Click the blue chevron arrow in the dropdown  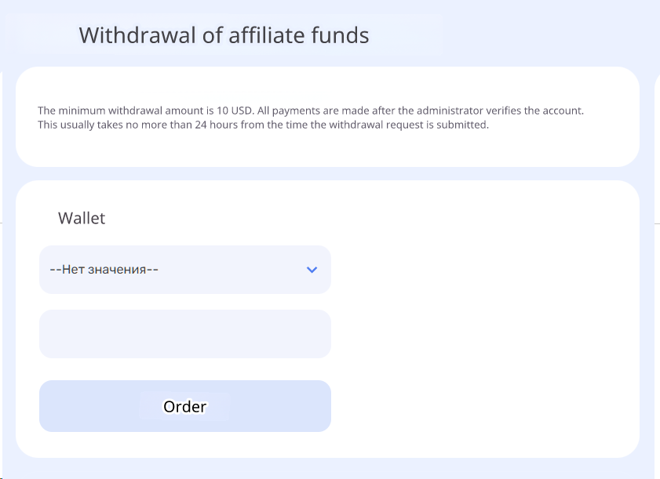coord(312,270)
